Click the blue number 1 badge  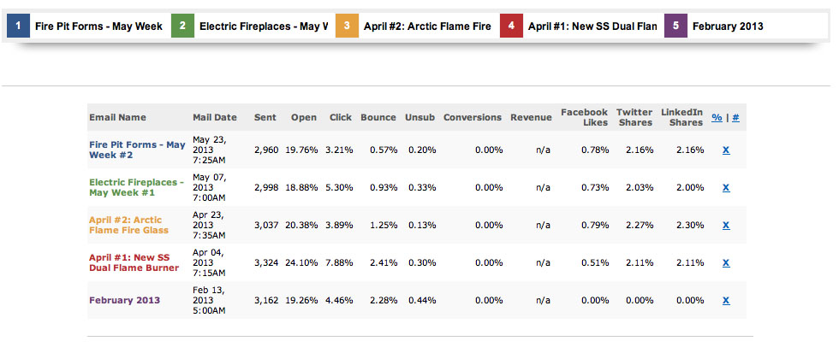coord(18,26)
